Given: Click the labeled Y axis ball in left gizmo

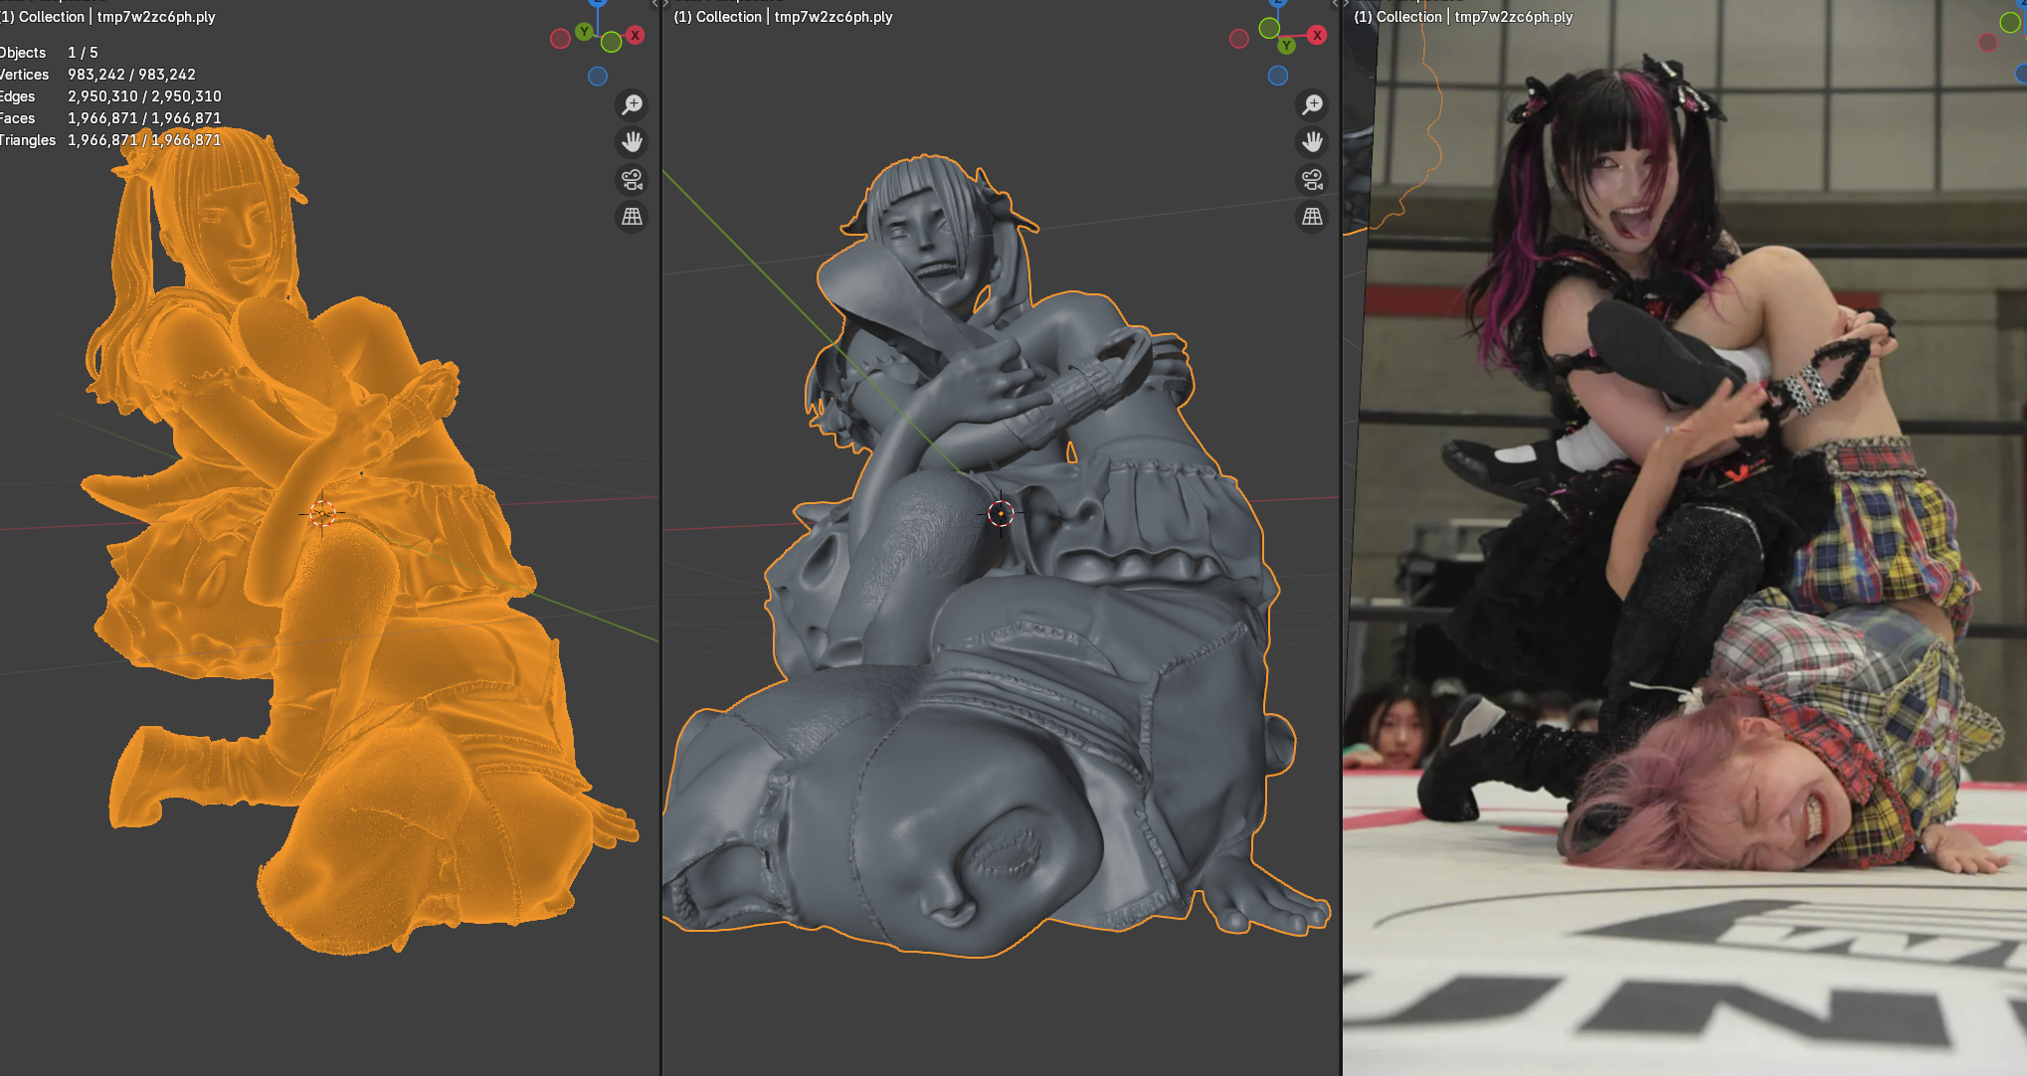Looking at the screenshot, I should pos(585,32).
